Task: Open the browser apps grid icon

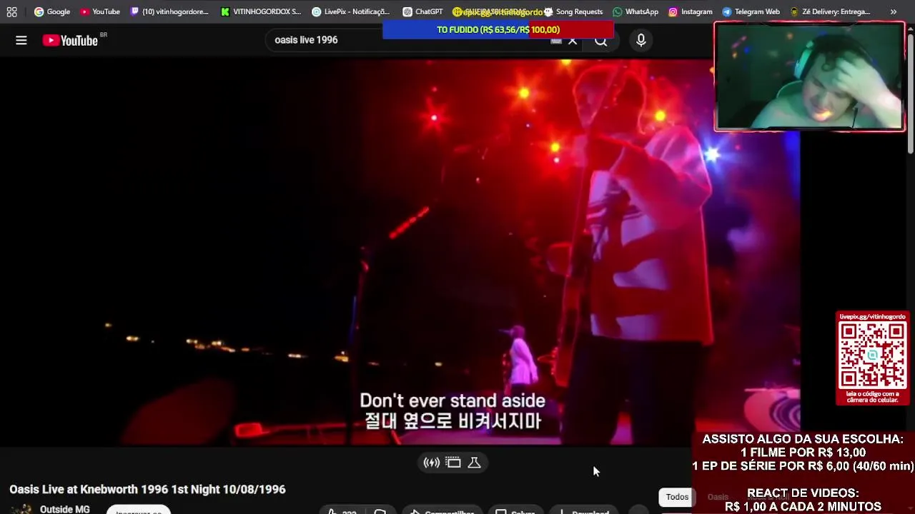Action: 11,11
